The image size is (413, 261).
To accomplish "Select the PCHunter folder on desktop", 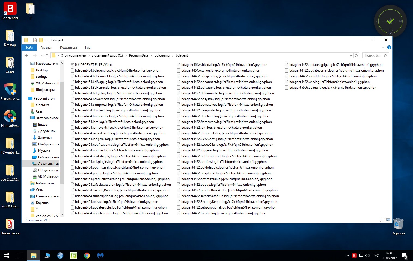I will pyautogui.click(x=10, y=146).
